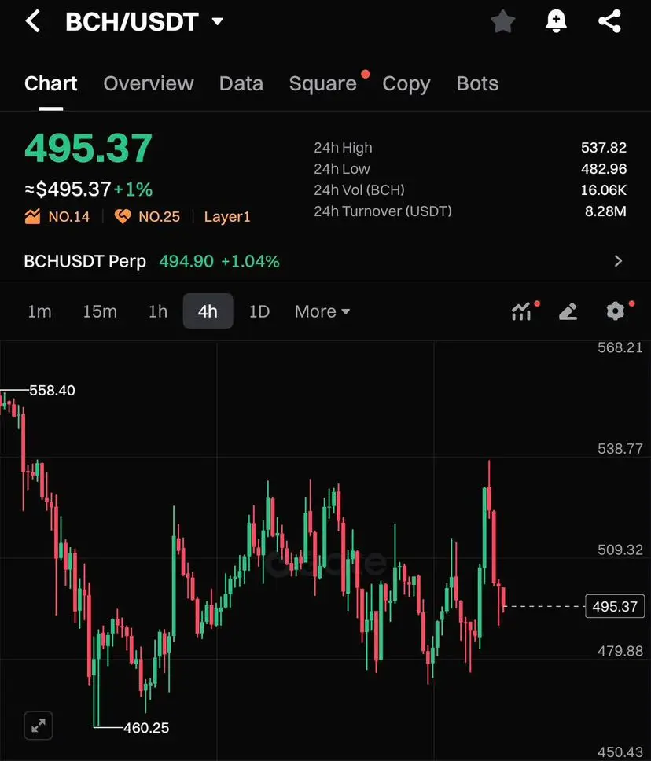The image size is (651, 761).
Task: Tap the NO.14 trending rank badge
Action: click(x=57, y=216)
